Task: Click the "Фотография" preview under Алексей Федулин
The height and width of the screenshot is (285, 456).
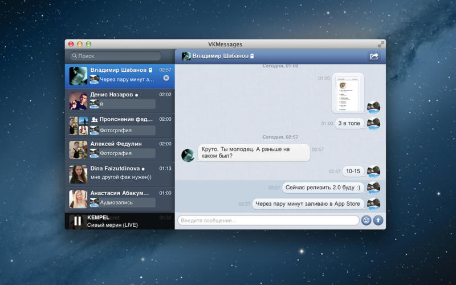Action: point(116,153)
